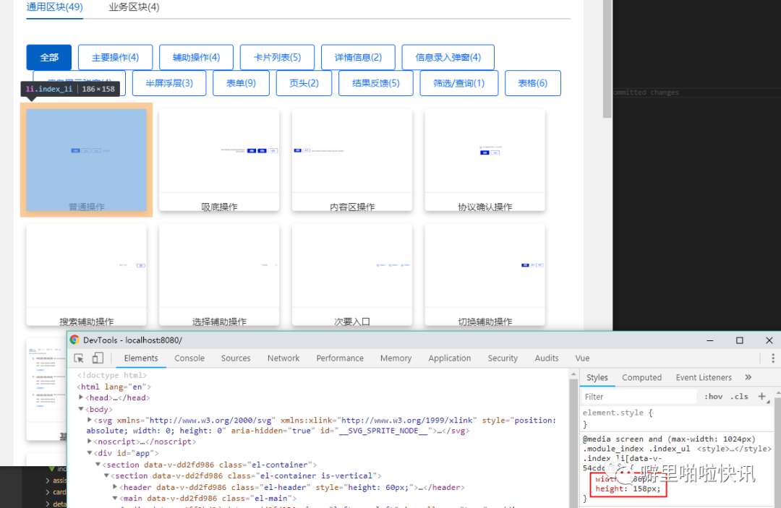Switch to the Console tab
This screenshot has height=508, width=781.
(189, 358)
